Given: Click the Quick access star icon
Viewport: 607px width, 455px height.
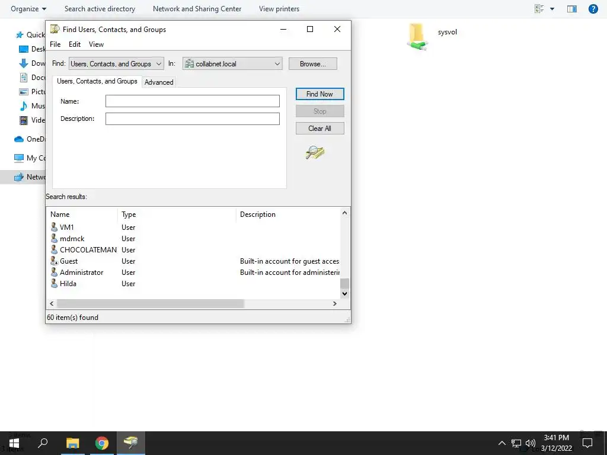Looking at the screenshot, I should 20,35.
